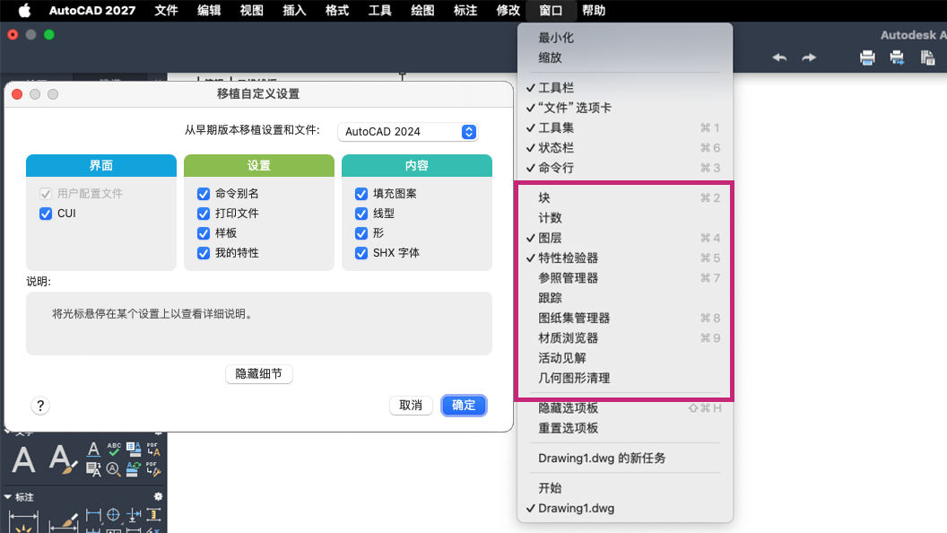Viewport: 947px width, 533px height.
Task: Open PDF text recognition settings wrench icon
Action: pyautogui.click(x=153, y=469)
